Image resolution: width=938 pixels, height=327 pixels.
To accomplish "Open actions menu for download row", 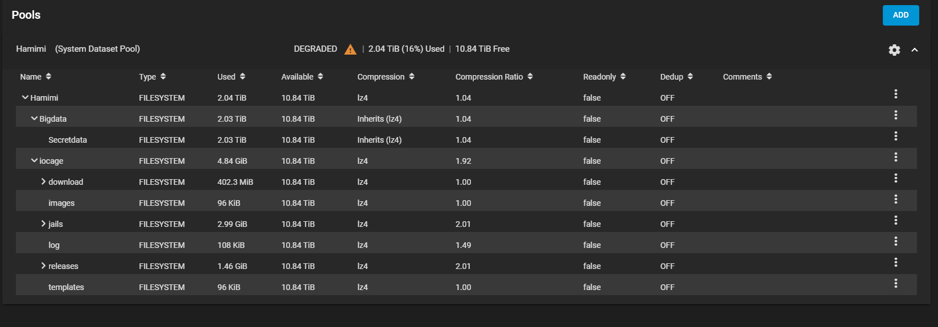I will [895, 178].
